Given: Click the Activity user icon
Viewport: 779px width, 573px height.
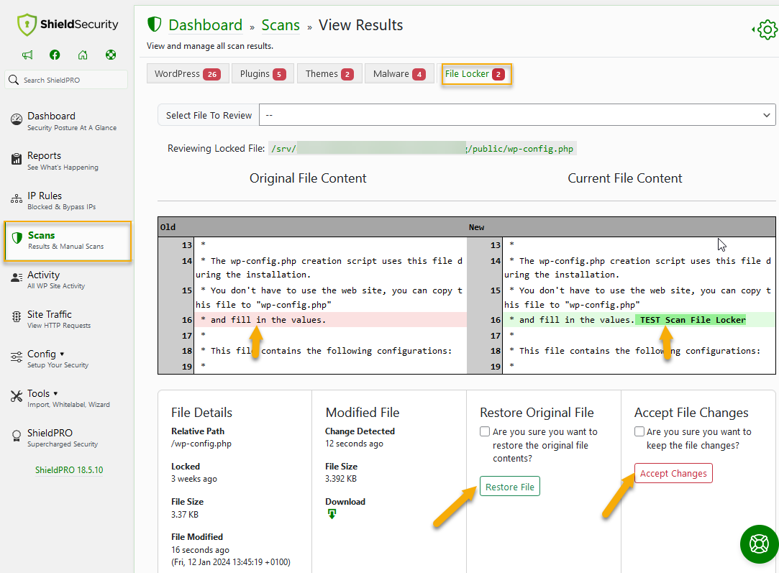Looking at the screenshot, I should [17, 278].
